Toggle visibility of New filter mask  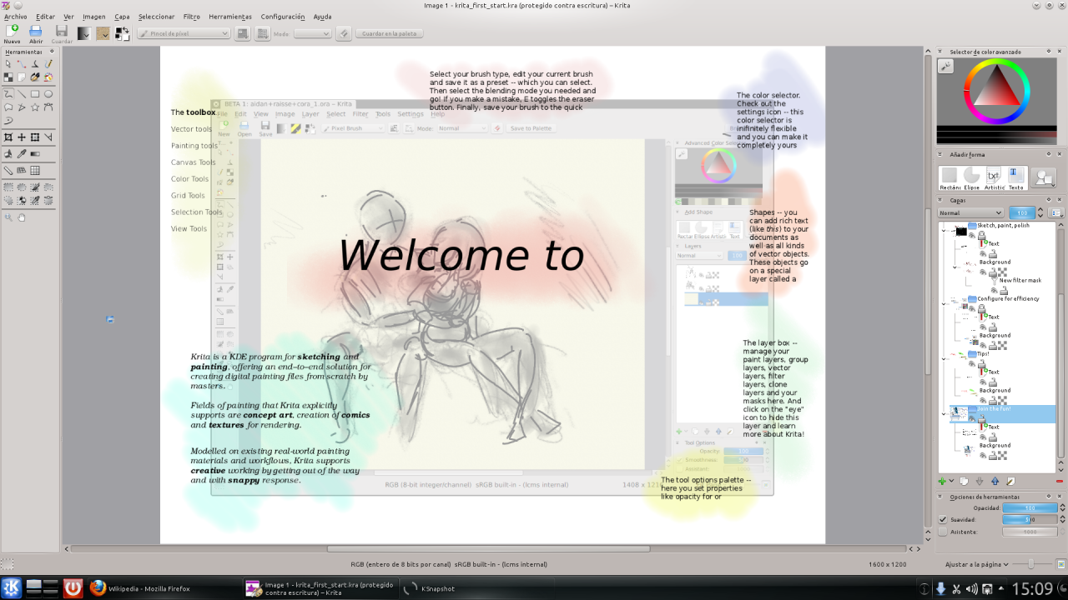(x=994, y=290)
